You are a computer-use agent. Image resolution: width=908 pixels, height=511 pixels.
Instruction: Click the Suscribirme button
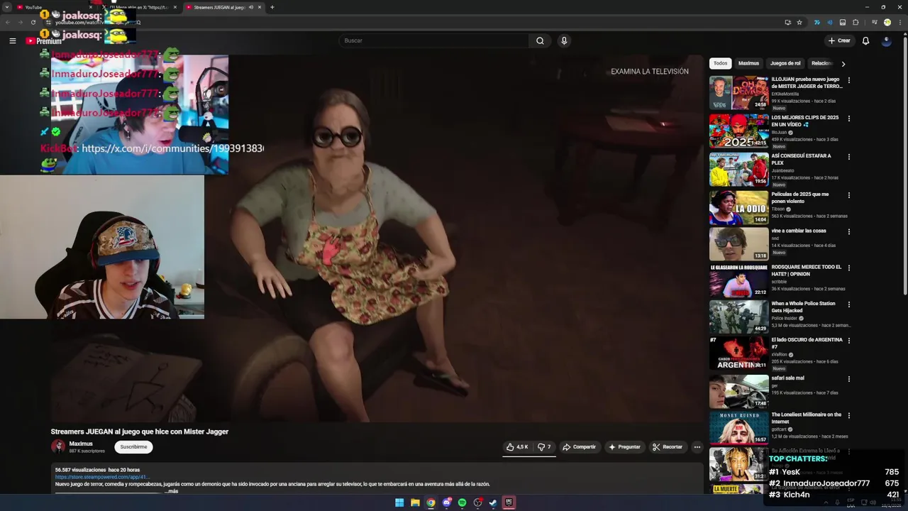point(133,446)
